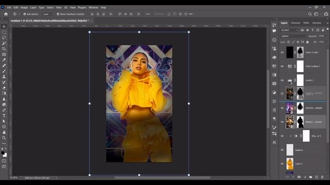Click the Share icon at top right
330x185 pixels.
326,14
